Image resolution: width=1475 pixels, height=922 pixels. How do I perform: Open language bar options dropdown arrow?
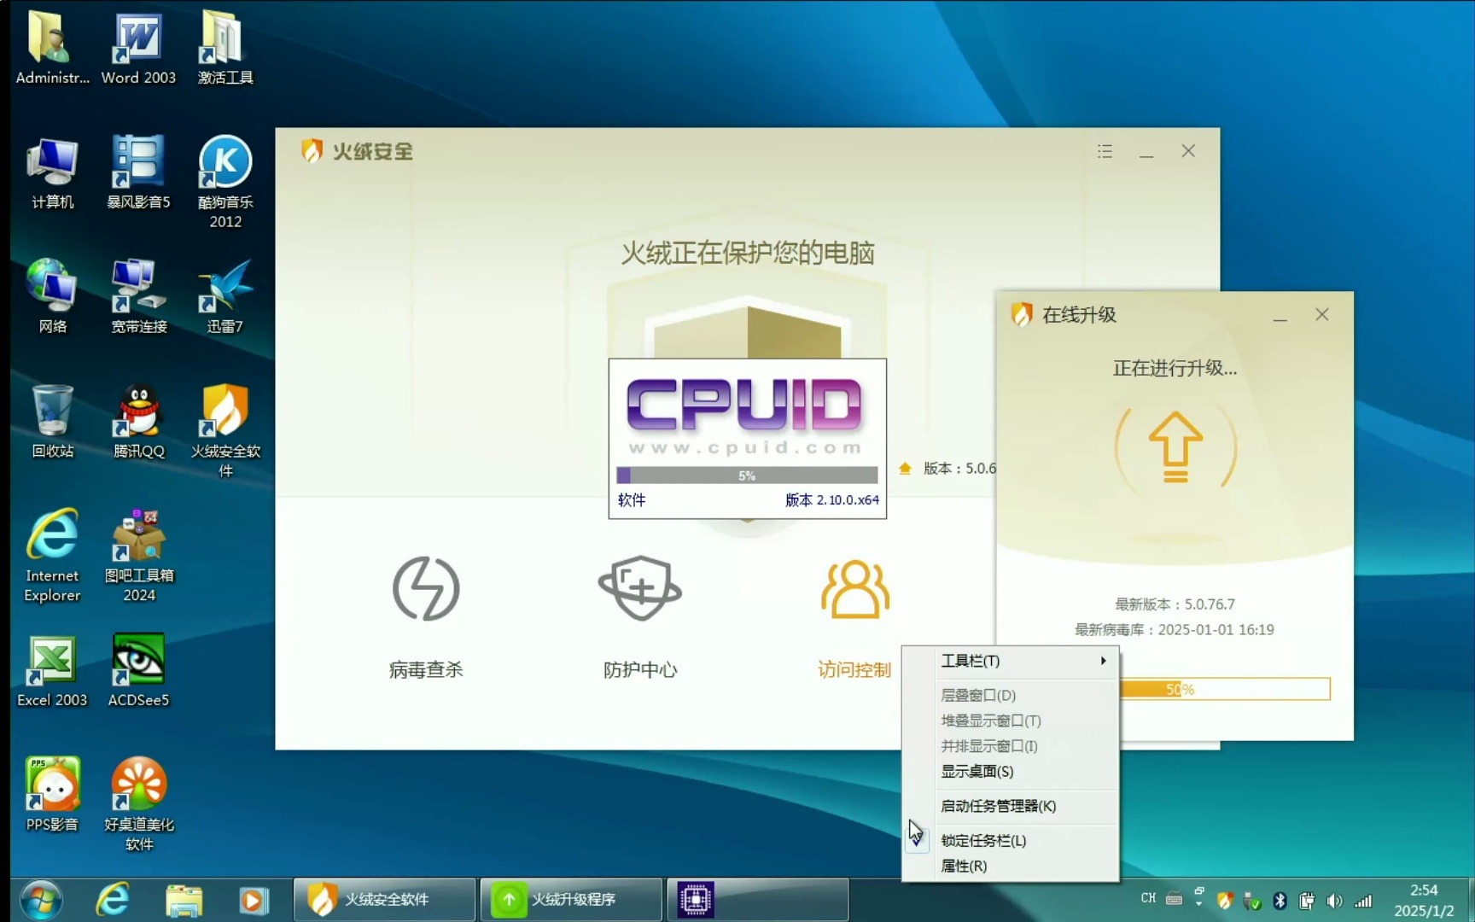pos(1199,903)
